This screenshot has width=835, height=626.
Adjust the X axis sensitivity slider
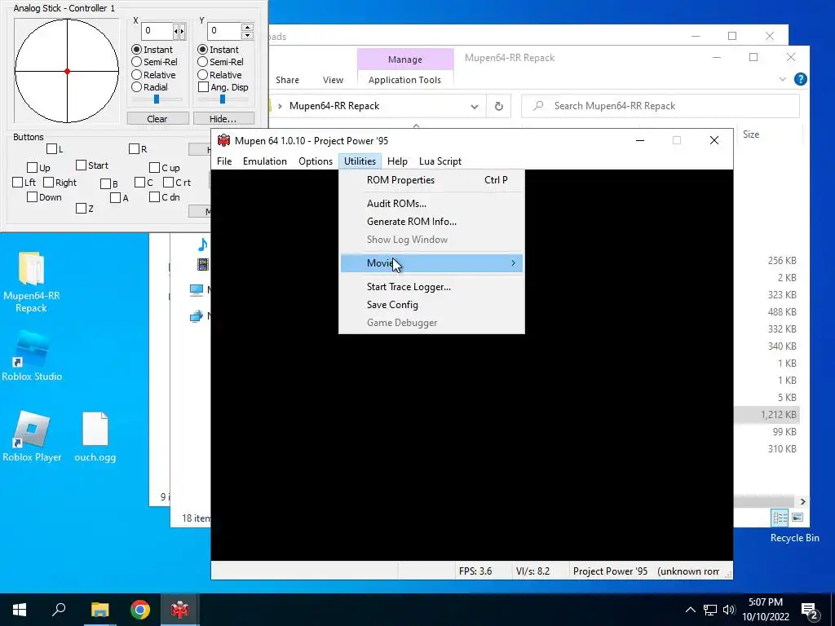pyautogui.click(x=157, y=99)
